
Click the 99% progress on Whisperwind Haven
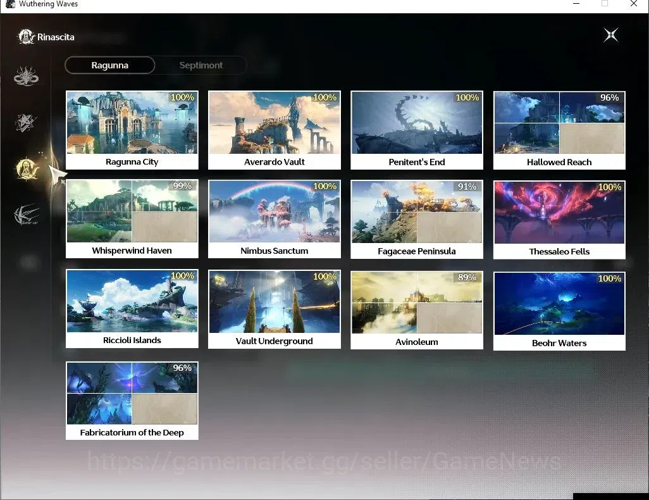(x=182, y=186)
